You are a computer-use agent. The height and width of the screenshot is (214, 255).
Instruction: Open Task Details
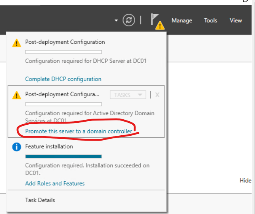40,200
